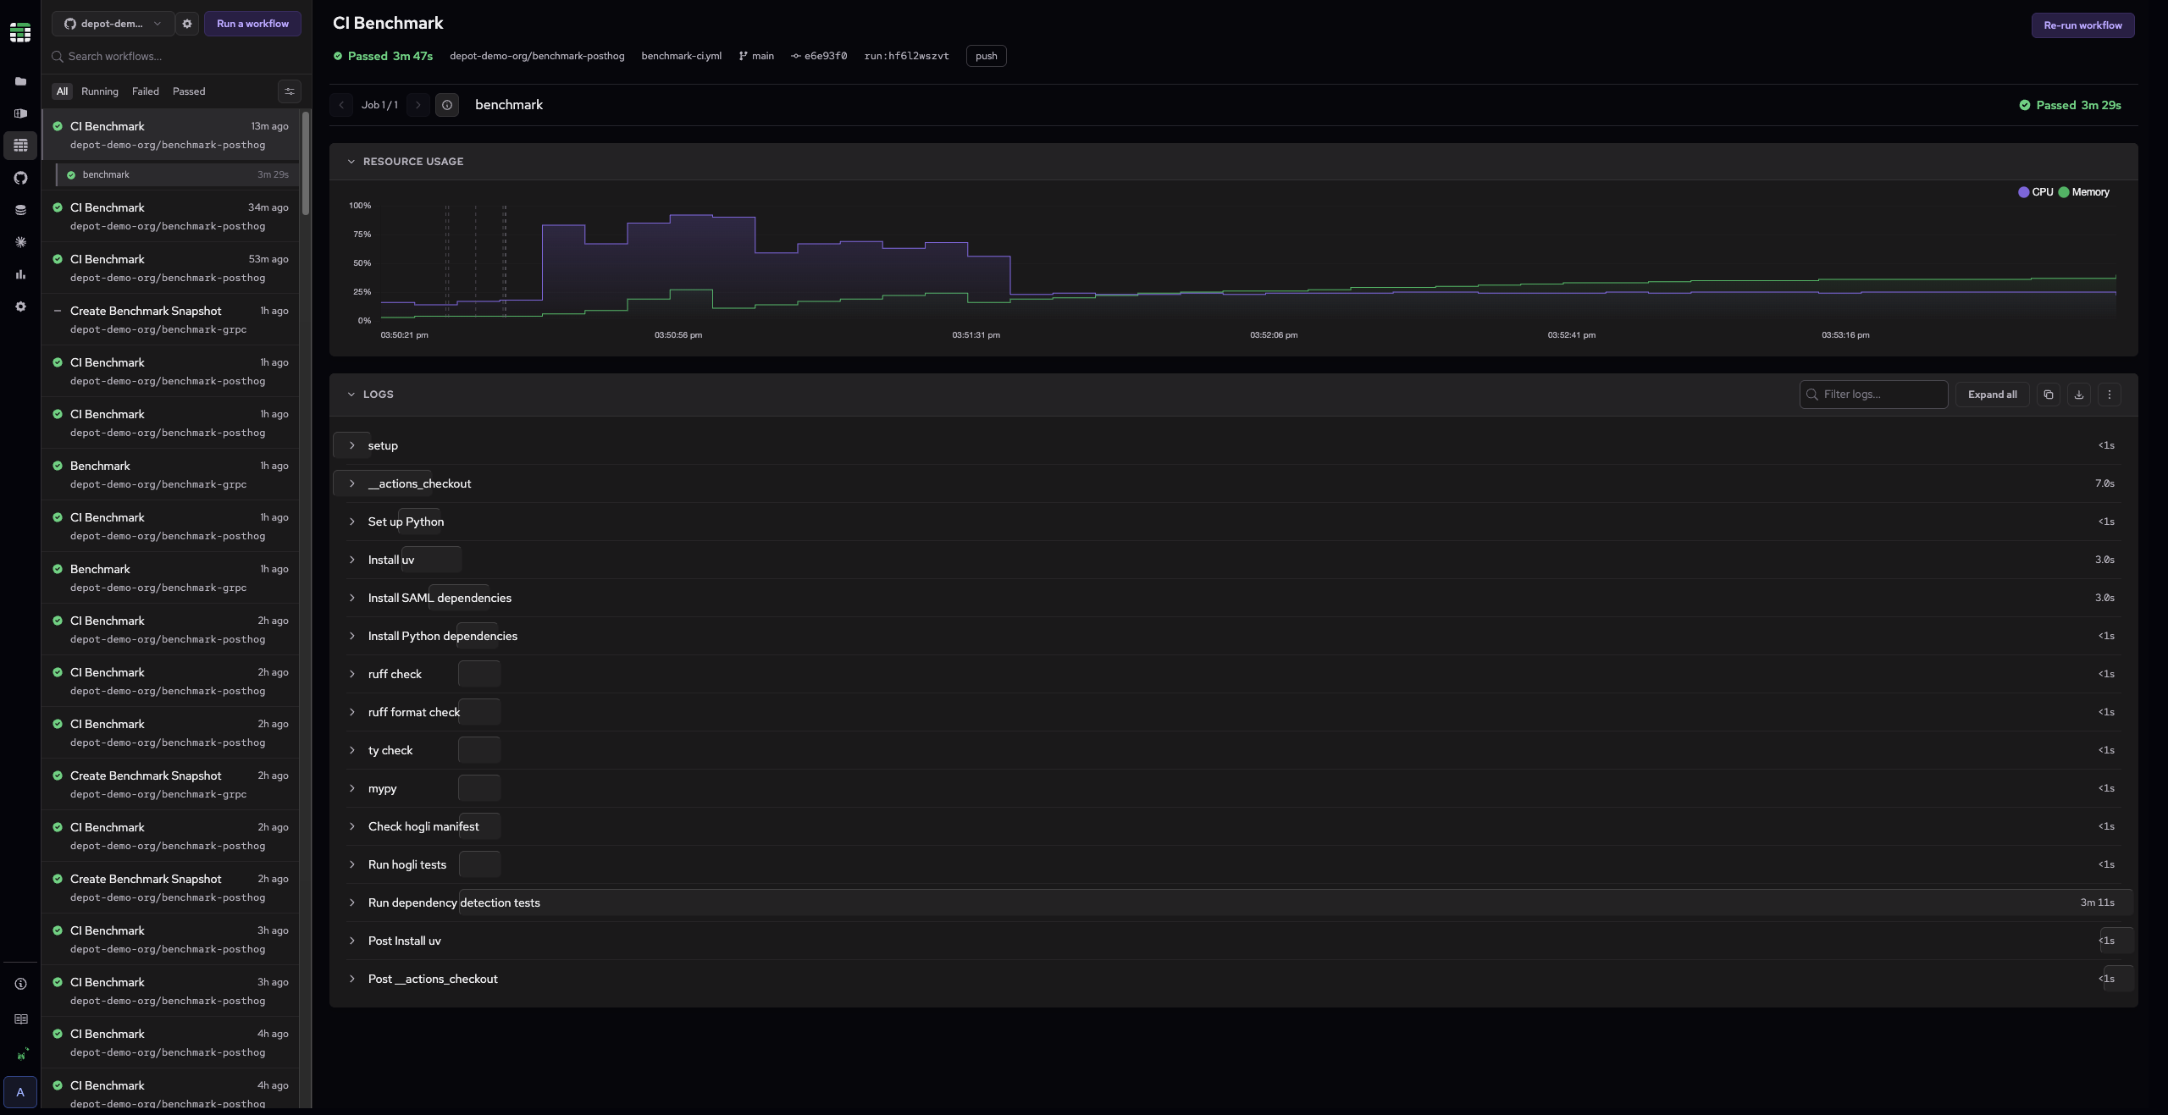Click the Depot logo in the sidebar
The width and height of the screenshot is (2168, 1115).
[20, 31]
